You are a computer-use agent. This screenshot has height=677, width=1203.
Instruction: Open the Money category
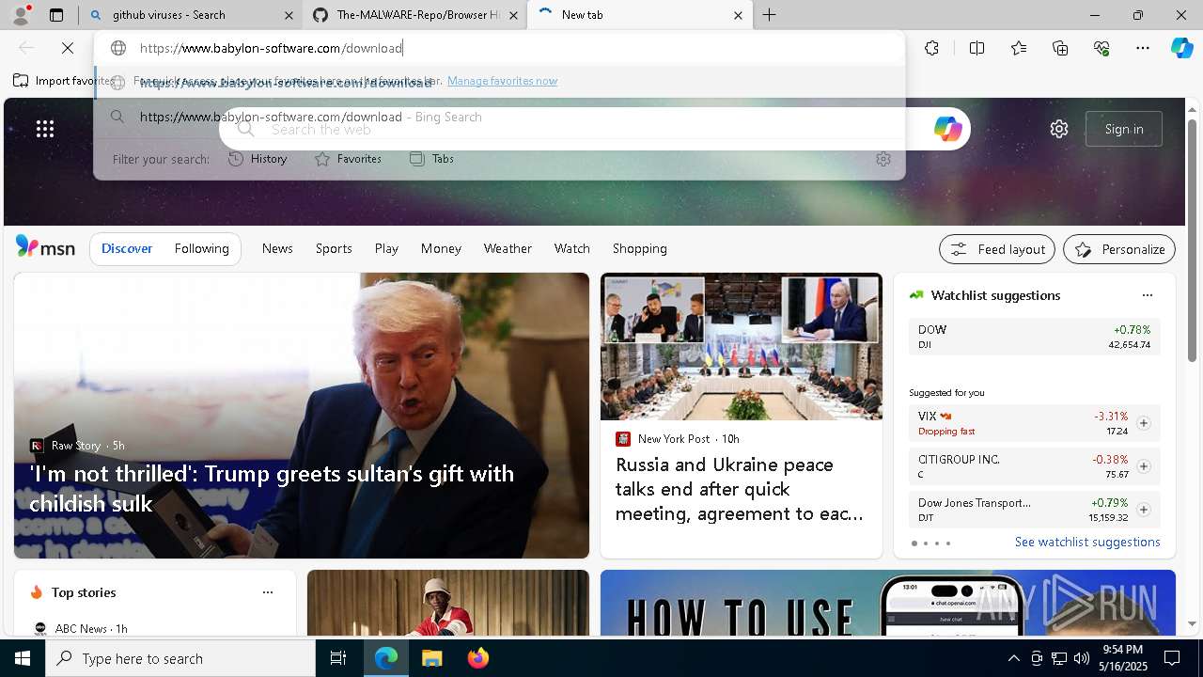[441, 248]
